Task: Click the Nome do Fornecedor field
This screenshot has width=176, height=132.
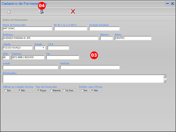Action: 27,28
